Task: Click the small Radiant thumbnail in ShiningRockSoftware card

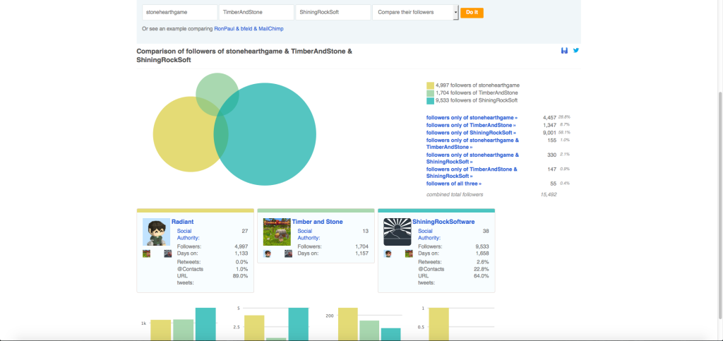Action: pyautogui.click(x=388, y=253)
